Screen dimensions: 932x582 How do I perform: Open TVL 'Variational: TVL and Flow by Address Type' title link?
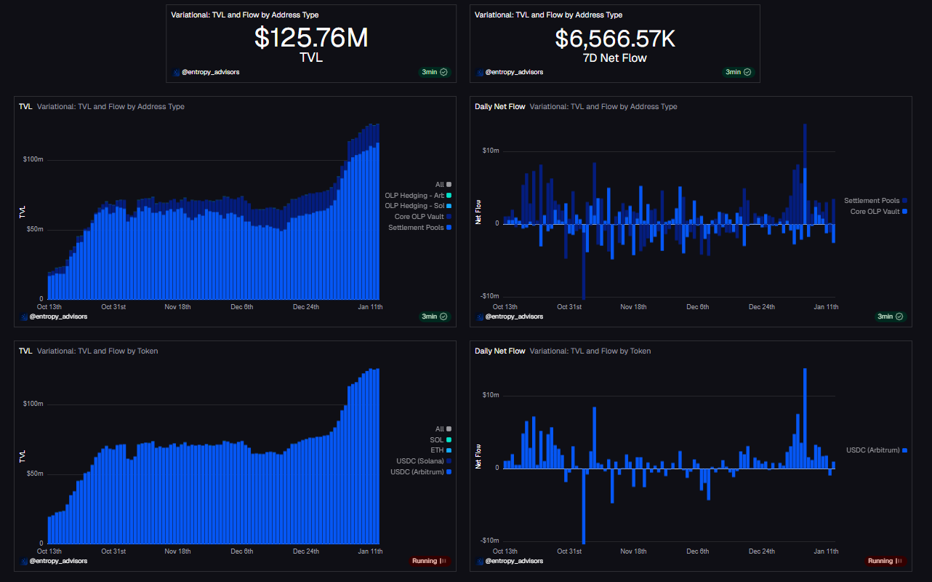(111, 107)
